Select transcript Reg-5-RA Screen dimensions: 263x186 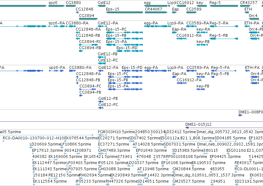tap(224, 26)
